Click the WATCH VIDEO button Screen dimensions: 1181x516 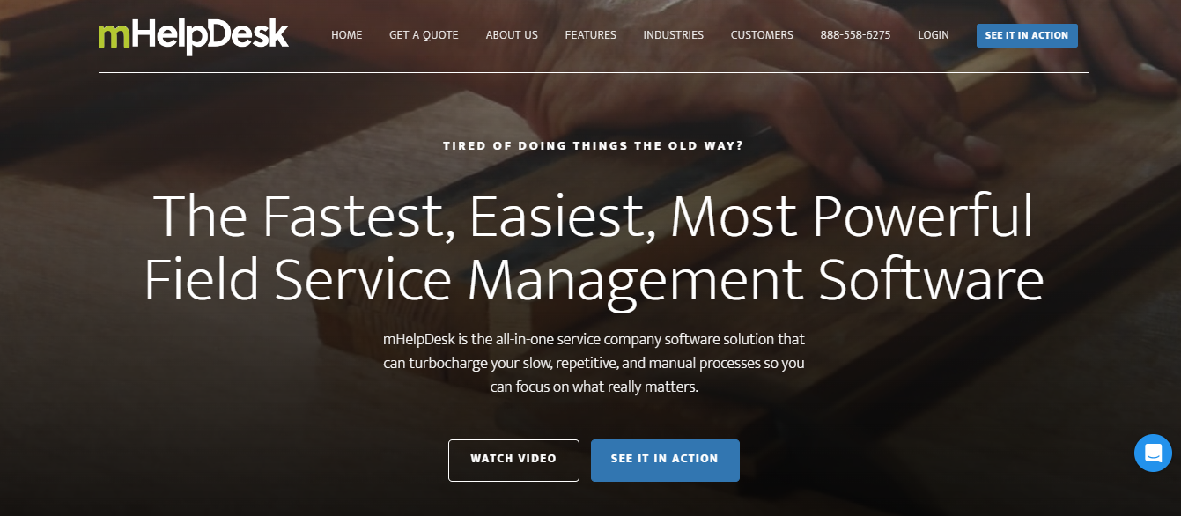(x=513, y=460)
